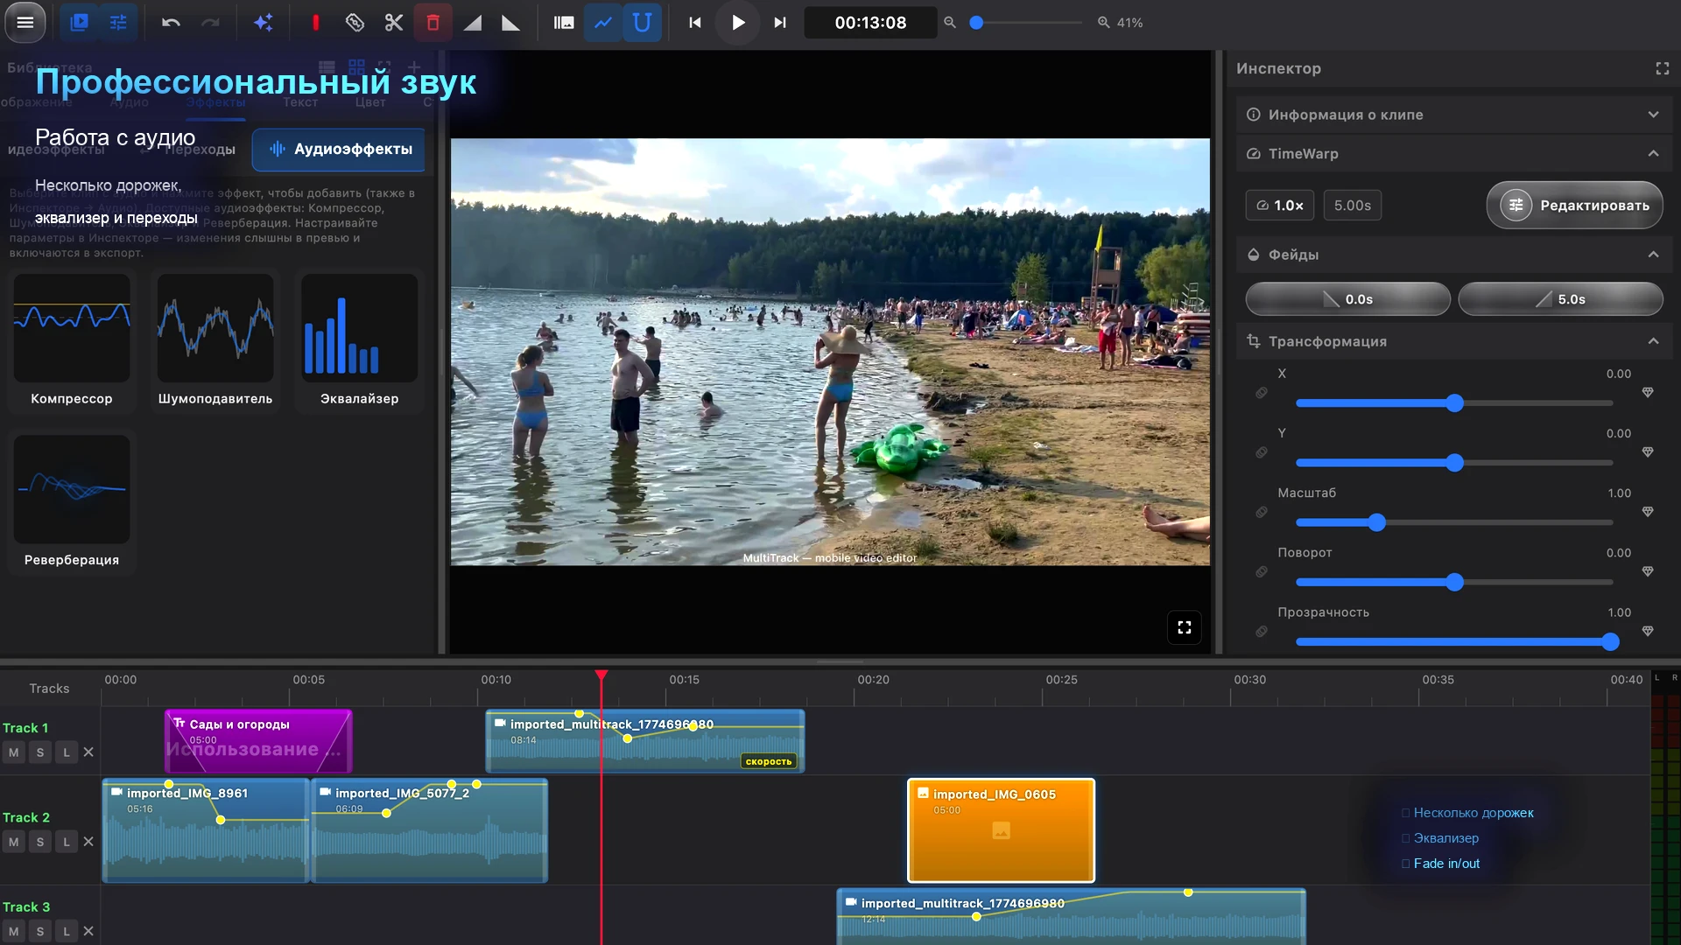
Task: Click the link icon beside X slider
Action: 1262,393
